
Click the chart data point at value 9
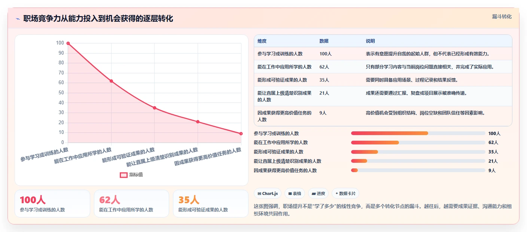click(x=241, y=134)
